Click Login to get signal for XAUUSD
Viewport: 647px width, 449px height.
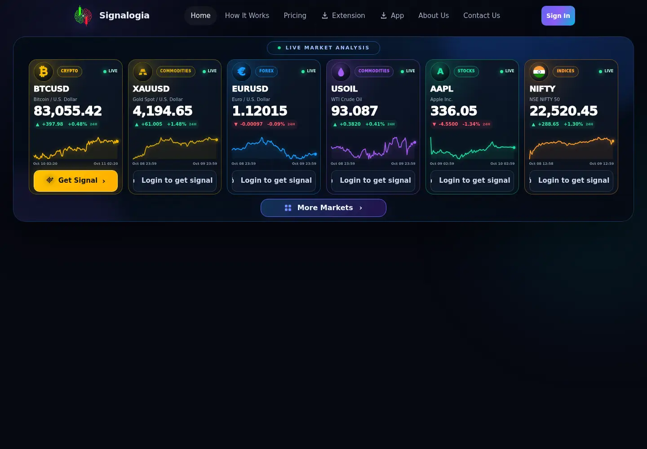coord(175,181)
